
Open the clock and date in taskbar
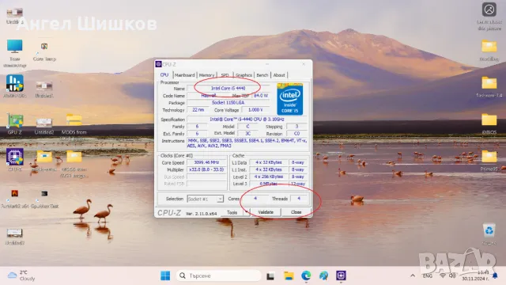point(475,275)
